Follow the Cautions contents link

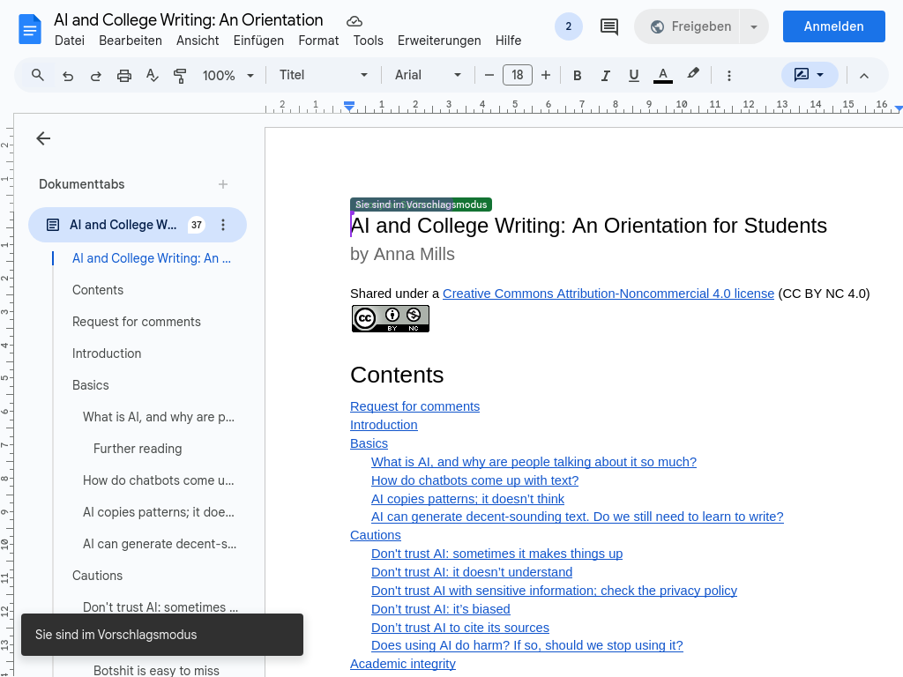[376, 535]
